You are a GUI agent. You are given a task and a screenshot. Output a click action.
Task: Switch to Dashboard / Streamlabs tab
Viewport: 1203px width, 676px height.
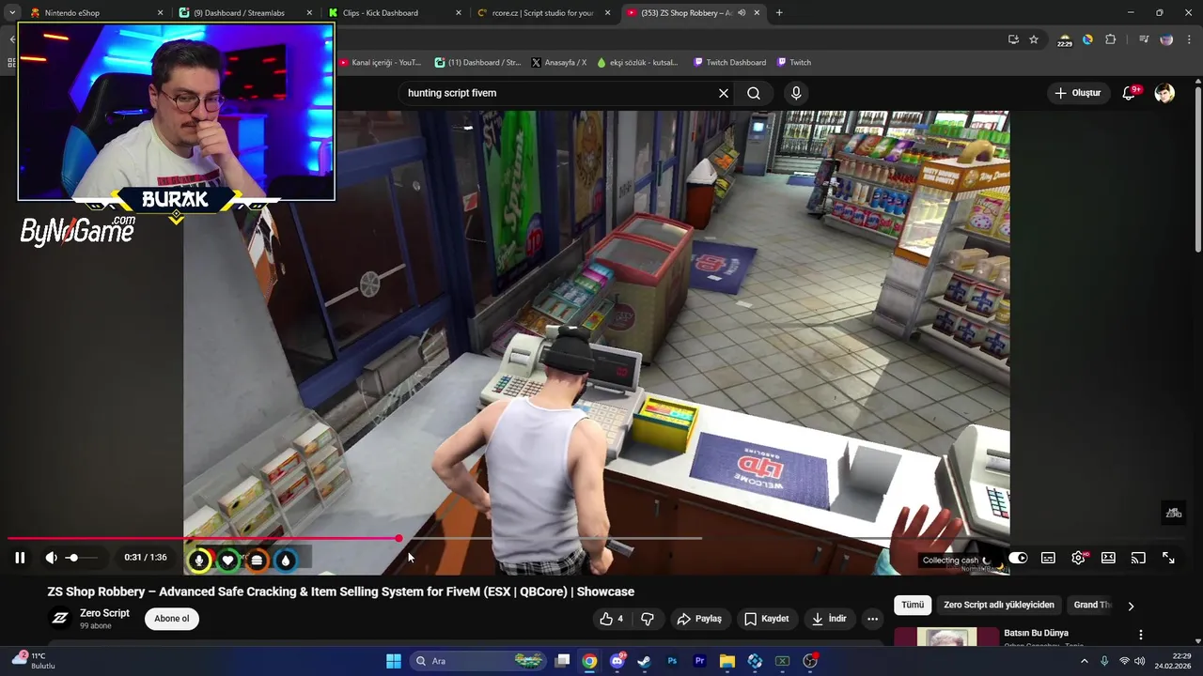(x=244, y=13)
